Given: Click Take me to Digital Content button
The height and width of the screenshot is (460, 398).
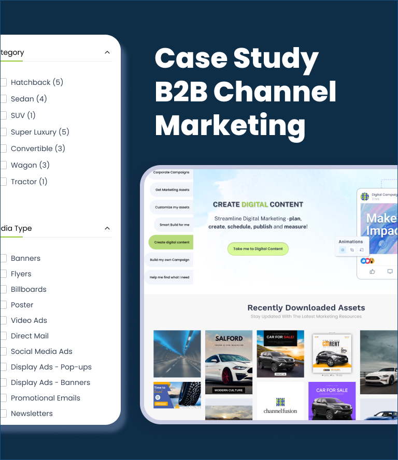Looking at the screenshot, I should (258, 249).
